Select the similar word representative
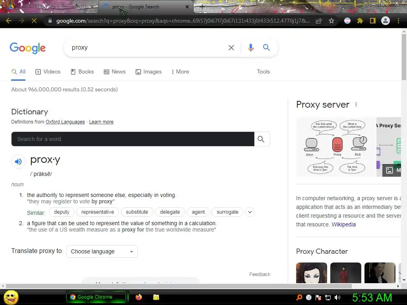The image size is (407, 305). click(98, 212)
